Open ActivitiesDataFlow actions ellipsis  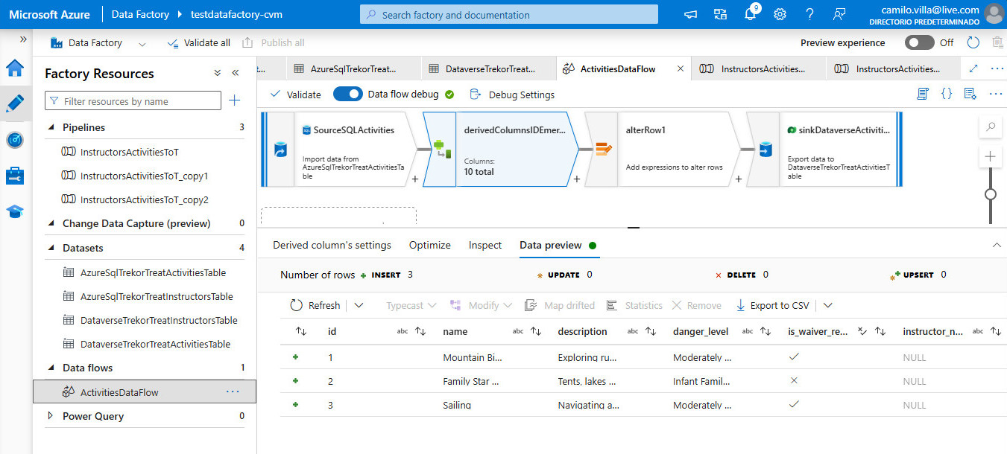[233, 391]
